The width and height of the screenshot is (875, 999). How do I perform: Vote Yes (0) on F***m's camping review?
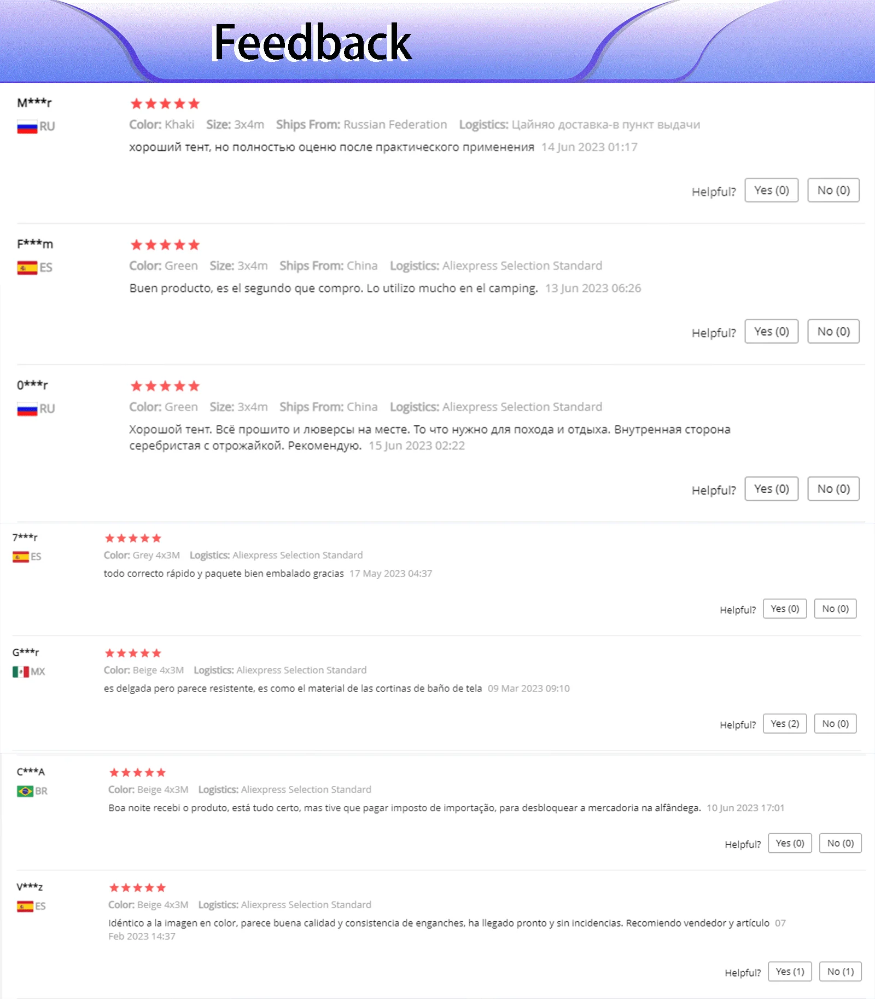[x=772, y=331]
